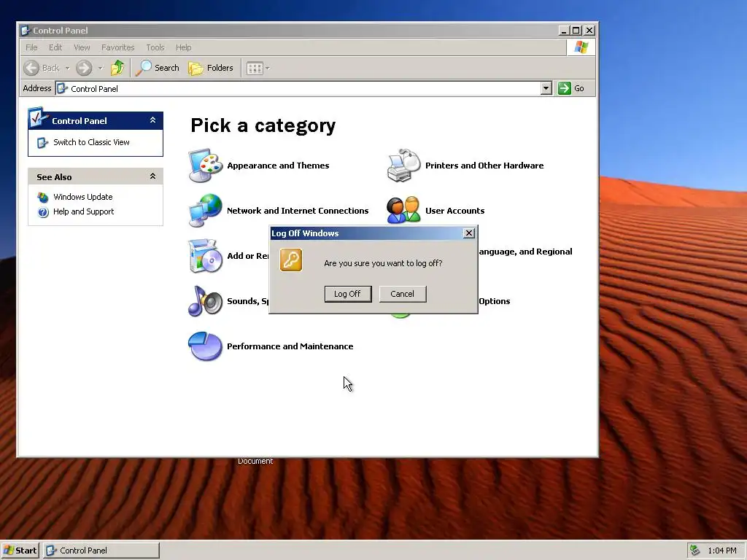
Task: Open the Back history dropdown arrow
Action: point(67,68)
